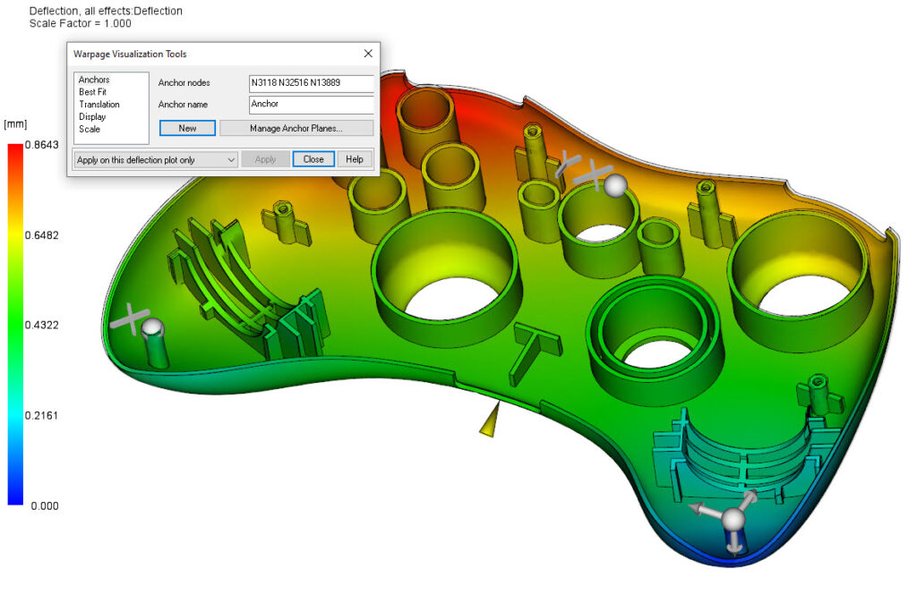
Task: Click the Help button
Action: point(355,159)
